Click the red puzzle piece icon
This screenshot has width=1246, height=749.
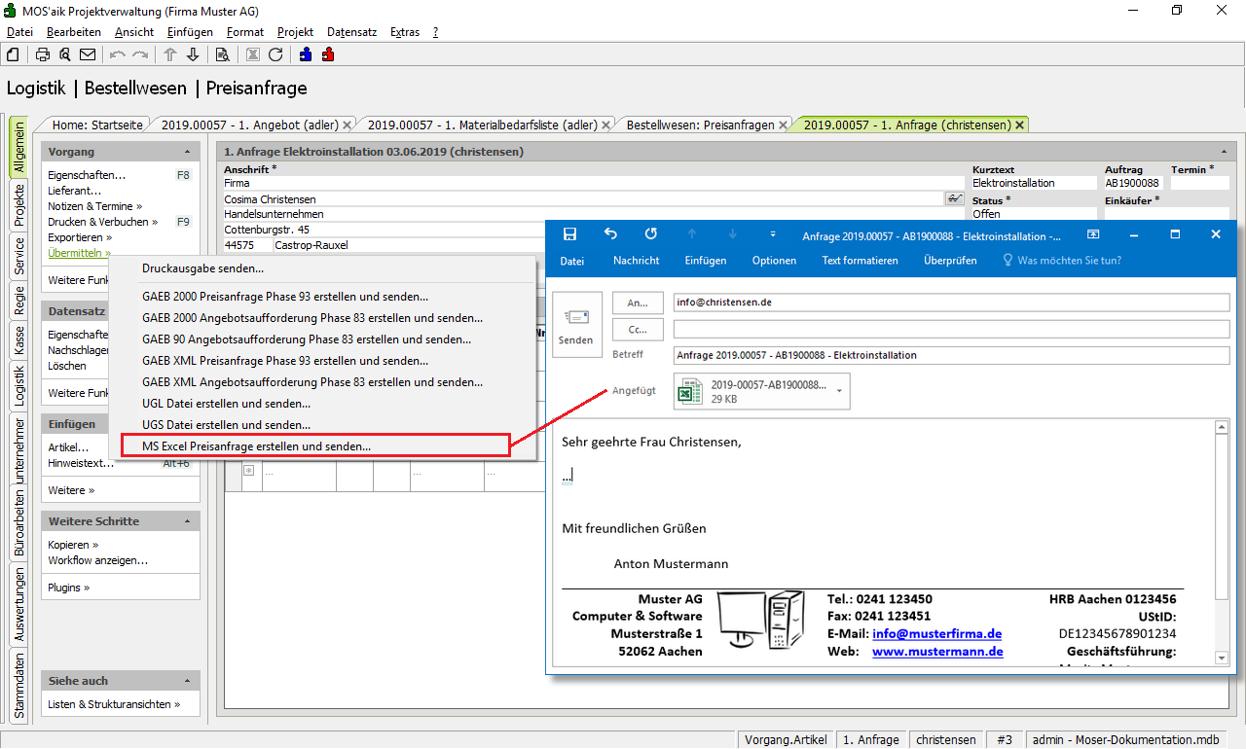pyautogui.click(x=328, y=54)
